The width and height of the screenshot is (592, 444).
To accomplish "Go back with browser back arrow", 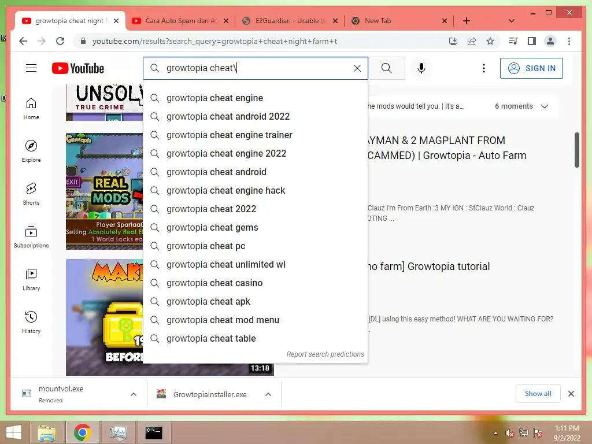I will [x=23, y=41].
